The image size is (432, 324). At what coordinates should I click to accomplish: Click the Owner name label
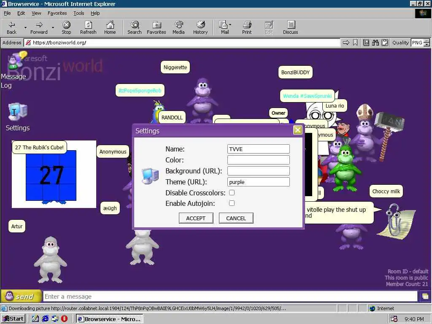point(278,113)
